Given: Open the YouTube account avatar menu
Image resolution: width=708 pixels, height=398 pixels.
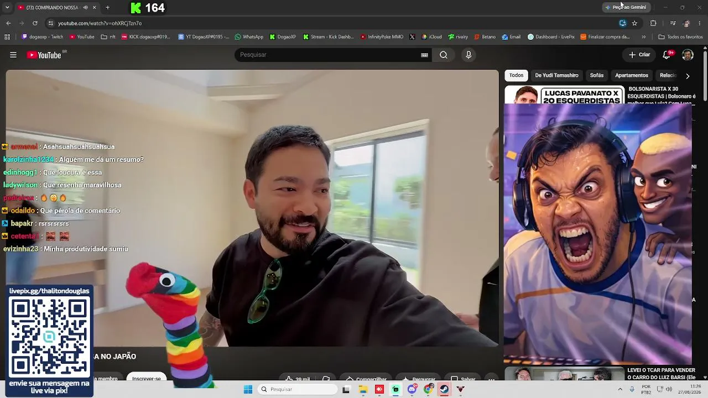Looking at the screenshot, I should (x=688, y=55).
